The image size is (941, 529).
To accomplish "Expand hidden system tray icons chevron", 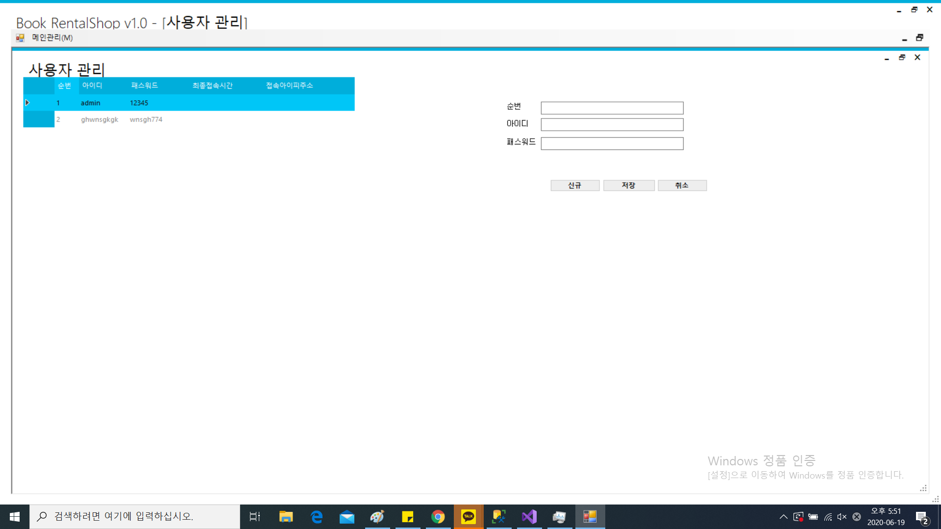I will coord(783,517).
